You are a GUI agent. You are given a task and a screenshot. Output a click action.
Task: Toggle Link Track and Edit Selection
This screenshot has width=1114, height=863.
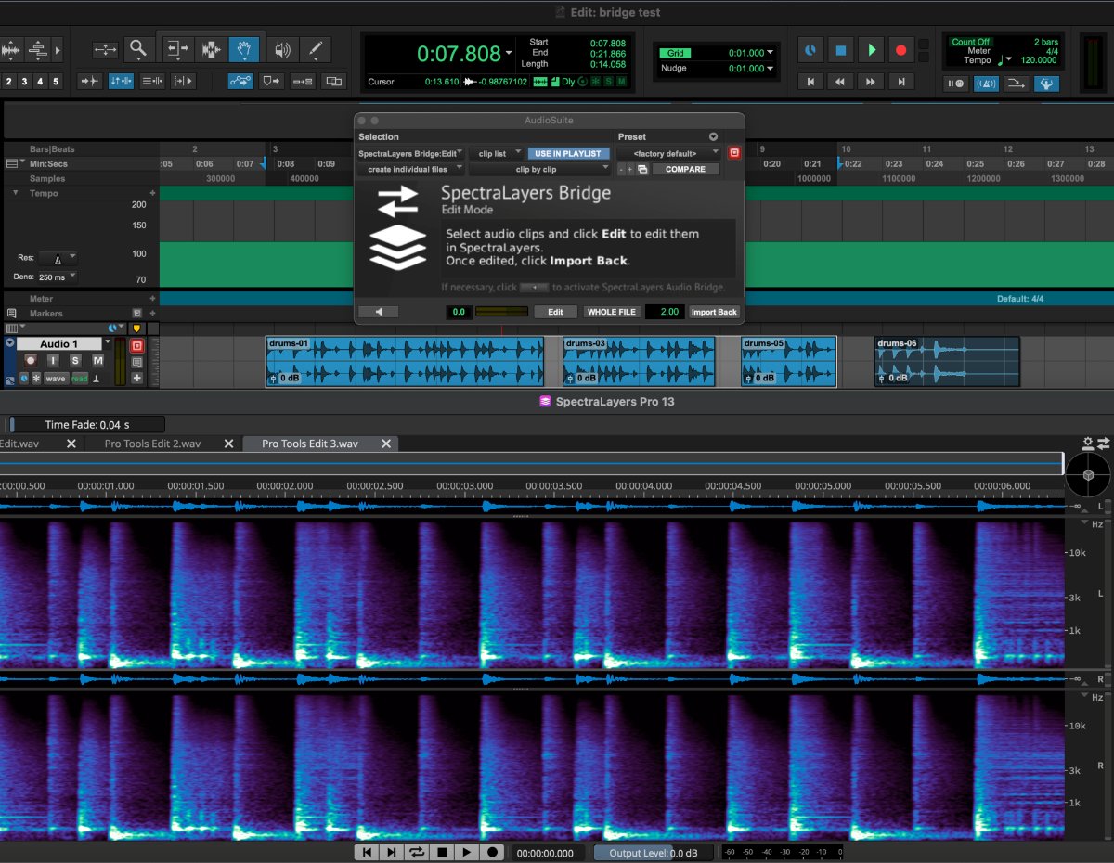(x=152, y=82)
